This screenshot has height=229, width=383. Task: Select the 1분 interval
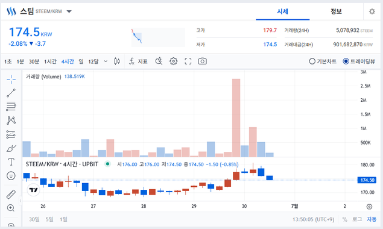coord(21,61)
